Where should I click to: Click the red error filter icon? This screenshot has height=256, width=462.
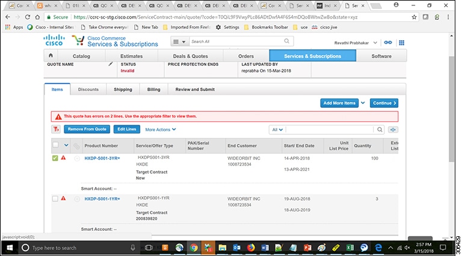point(56,129)
